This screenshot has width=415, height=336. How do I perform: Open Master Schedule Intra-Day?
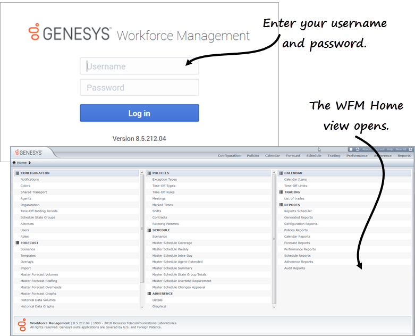172,256
